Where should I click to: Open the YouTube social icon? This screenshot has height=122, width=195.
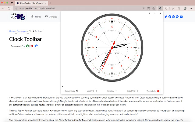click(x=181, y=16)
